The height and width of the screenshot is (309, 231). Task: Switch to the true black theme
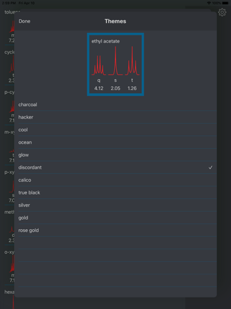116,192
